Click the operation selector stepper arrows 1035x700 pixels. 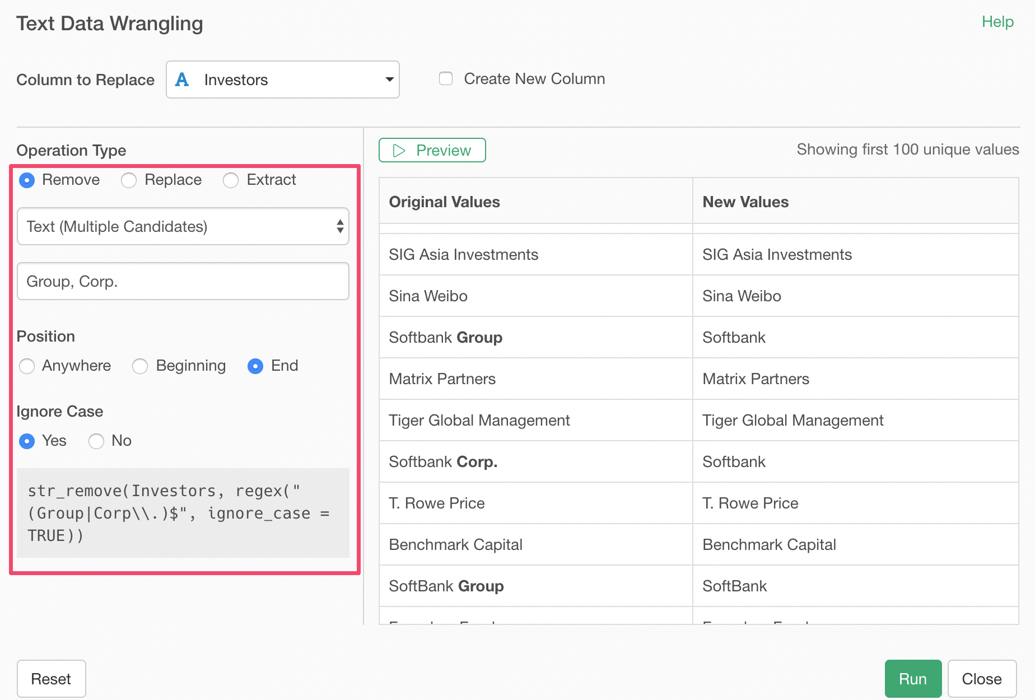[x=340, y=226]
